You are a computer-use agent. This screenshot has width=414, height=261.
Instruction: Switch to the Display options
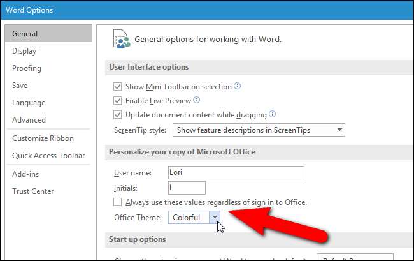[x=24, y=51]
